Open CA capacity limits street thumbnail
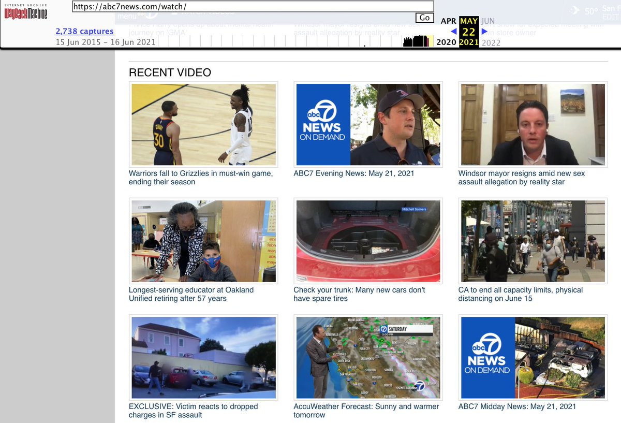The height and width of the screenshot is (423, 621). pyautogui.click(x=533, y=241)
